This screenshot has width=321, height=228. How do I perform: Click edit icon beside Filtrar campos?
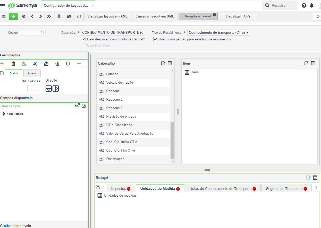84,106
